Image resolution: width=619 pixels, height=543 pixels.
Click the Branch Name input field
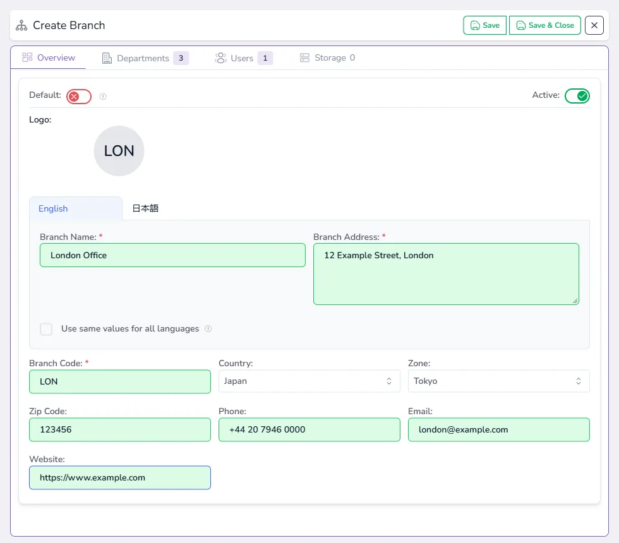(x=172, y=255)
